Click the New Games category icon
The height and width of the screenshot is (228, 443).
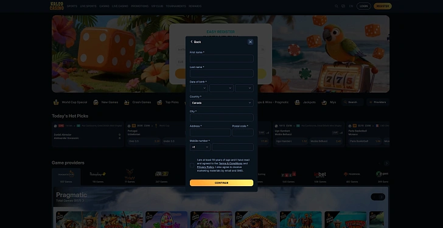[x=96, y=102]
